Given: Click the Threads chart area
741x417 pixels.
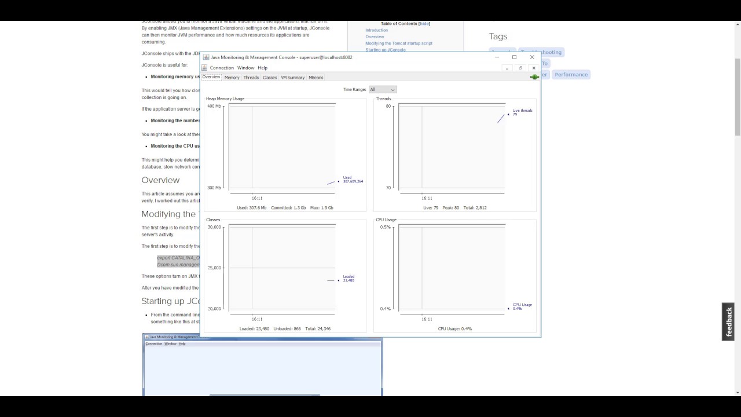Looking at the screenshot, I should [452, 147].
